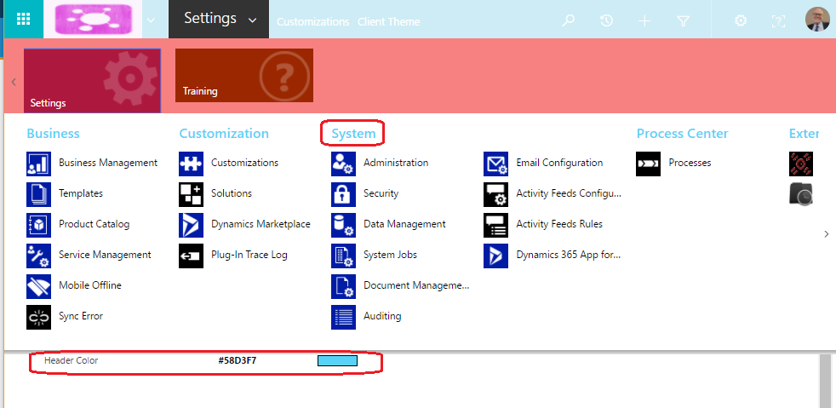836x408 pixels.
Task: Open the app launcher waffle icon
Action: 23,19
